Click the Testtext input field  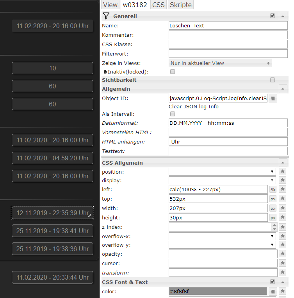pos(228,151)
